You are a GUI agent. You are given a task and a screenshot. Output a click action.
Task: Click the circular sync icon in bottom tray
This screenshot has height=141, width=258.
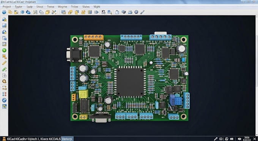(227, 139)
